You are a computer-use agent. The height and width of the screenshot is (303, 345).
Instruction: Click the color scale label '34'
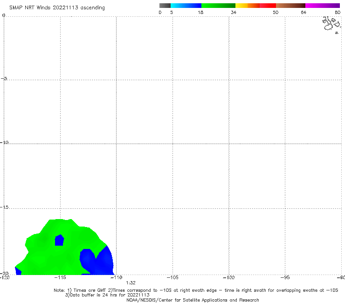[x=234, y=12]
